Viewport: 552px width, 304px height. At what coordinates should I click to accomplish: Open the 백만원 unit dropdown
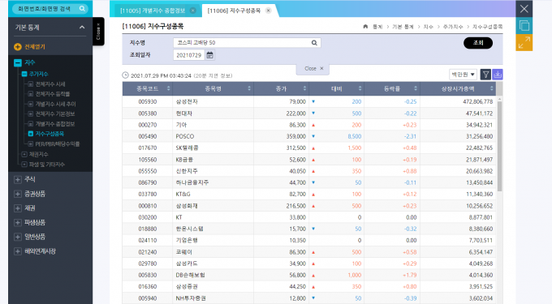tap(463, 75)
